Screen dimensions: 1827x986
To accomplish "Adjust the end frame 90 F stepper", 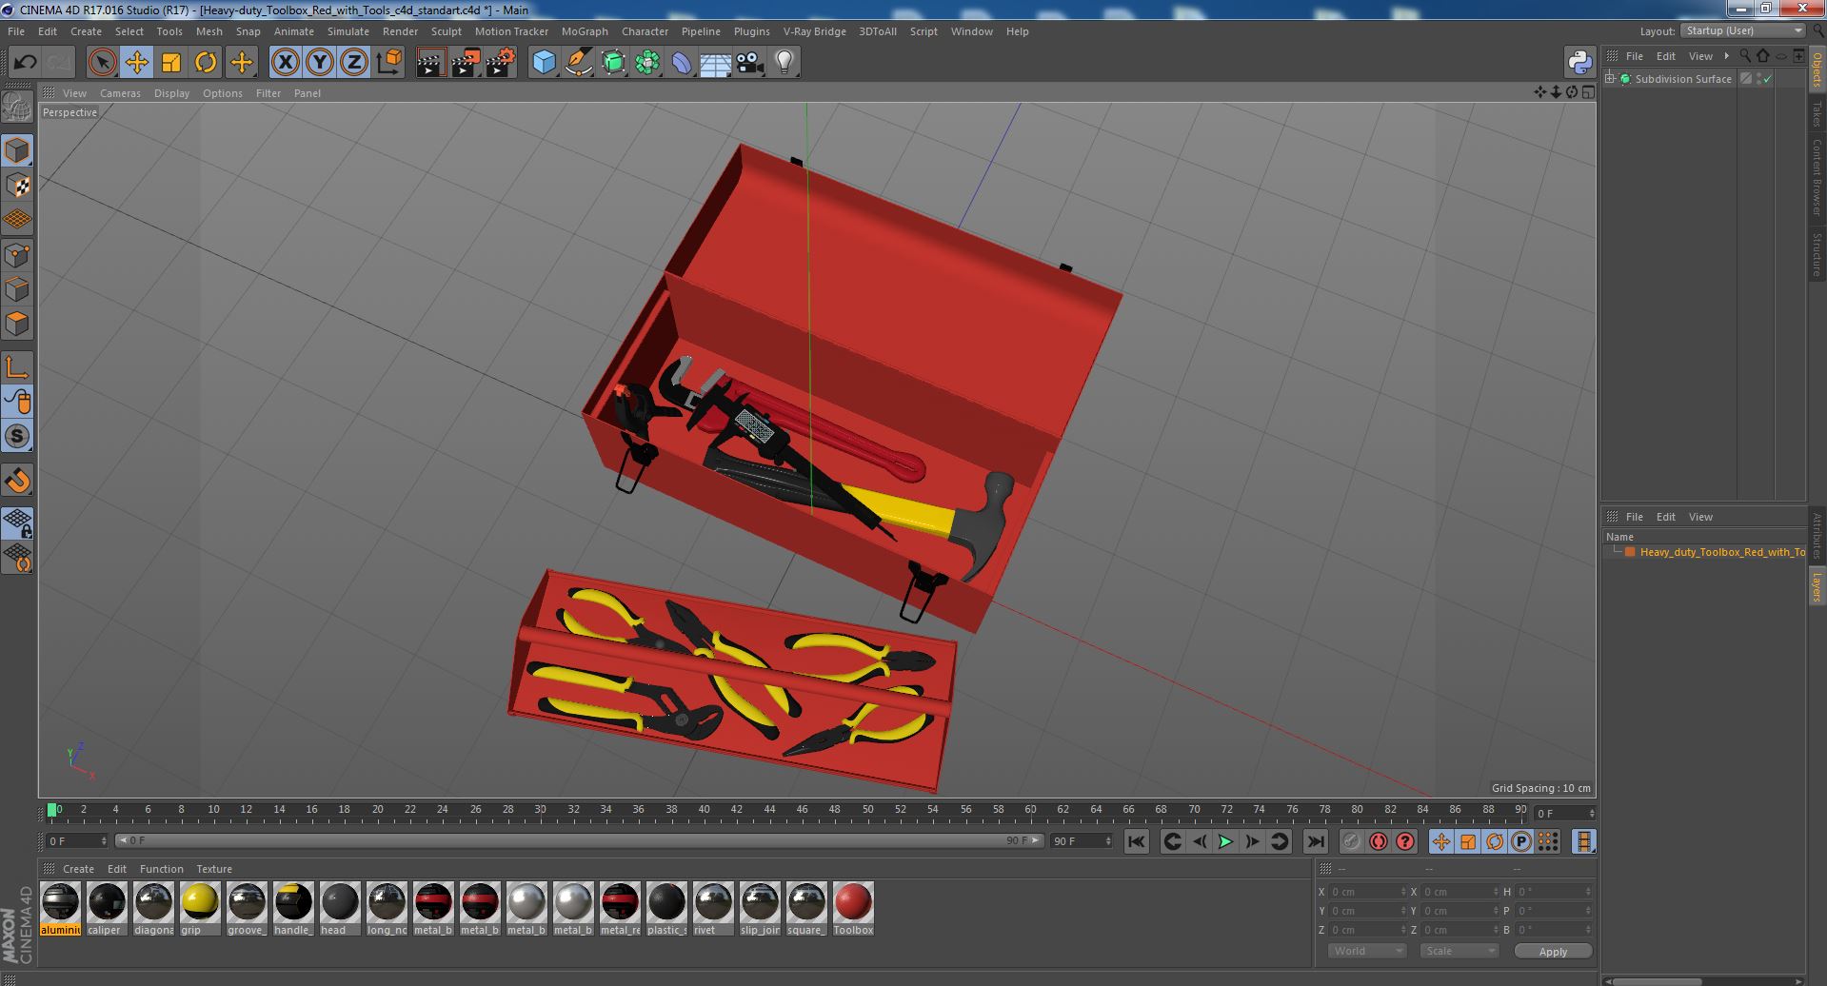I will point(1107,841).
